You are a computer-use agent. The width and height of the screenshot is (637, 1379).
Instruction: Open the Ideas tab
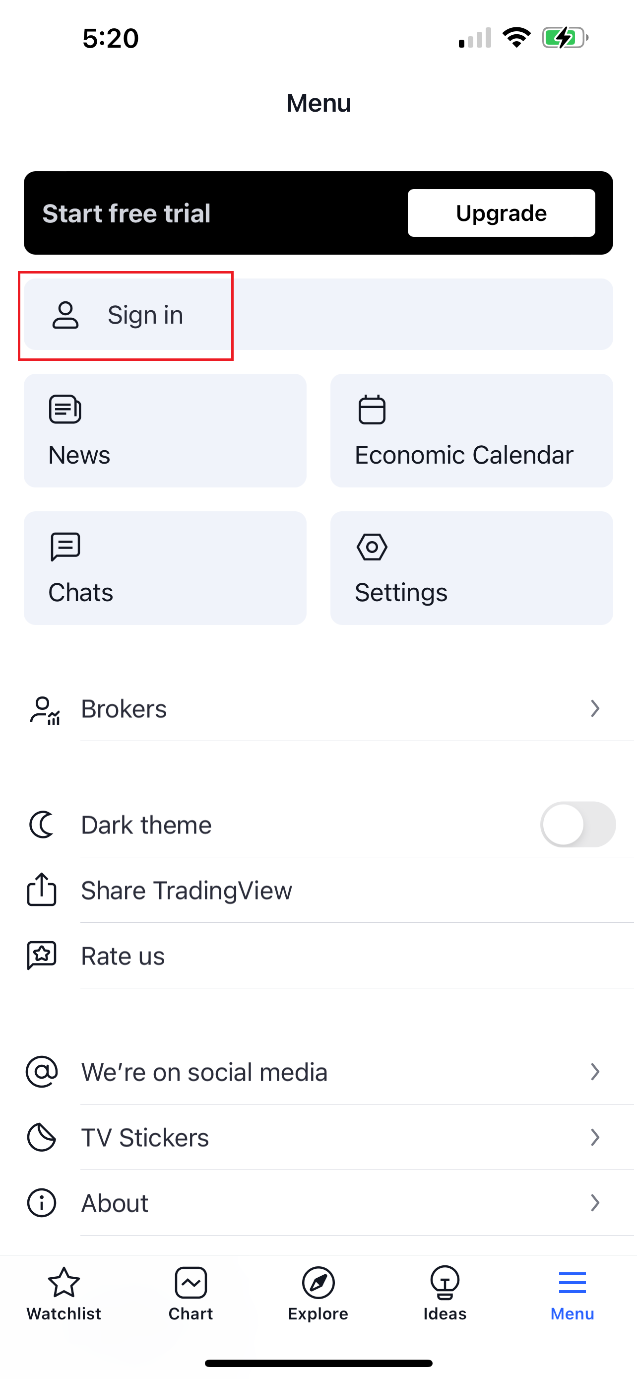click(x=445, y=1294)
